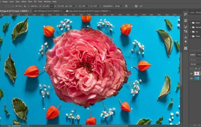This screenshot has height=127, width=201.
Task: Click the Natural folder icon
Action: click(193, 27)
